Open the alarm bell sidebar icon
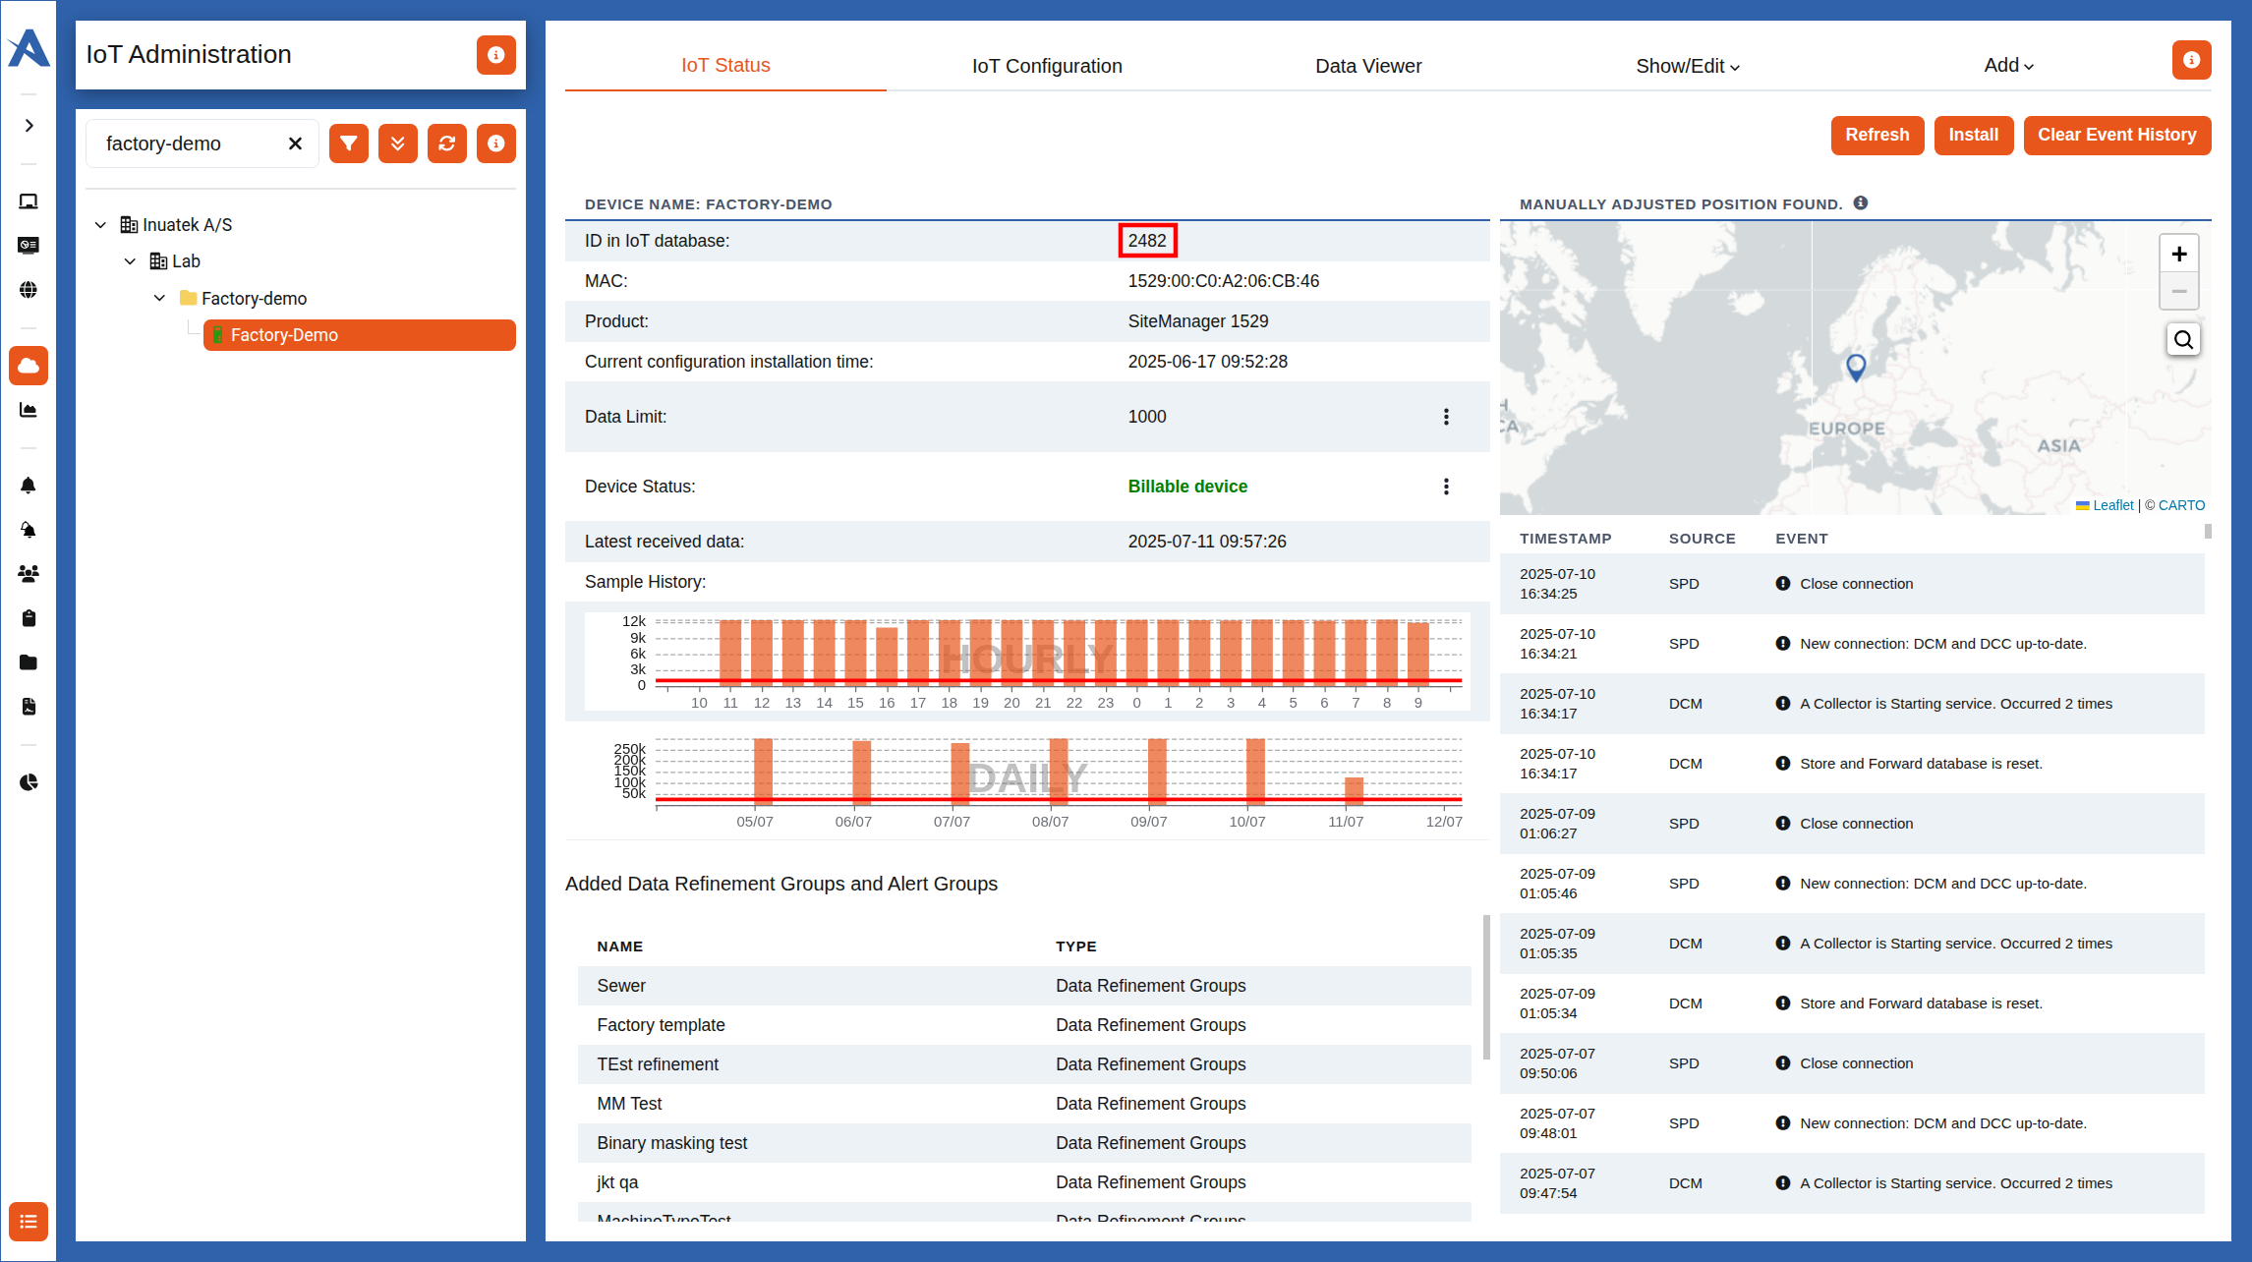The height and width of the screenshot is (1262, 2252). [29, 486]
